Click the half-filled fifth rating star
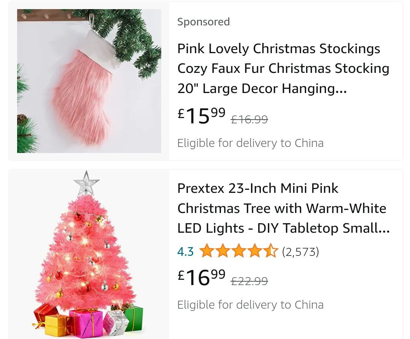 coord(270,251)
